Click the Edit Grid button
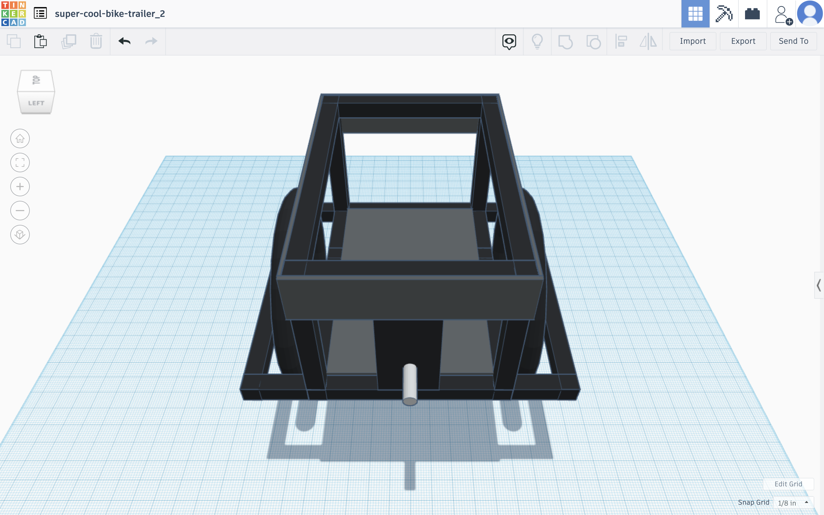 coord(788,484)
